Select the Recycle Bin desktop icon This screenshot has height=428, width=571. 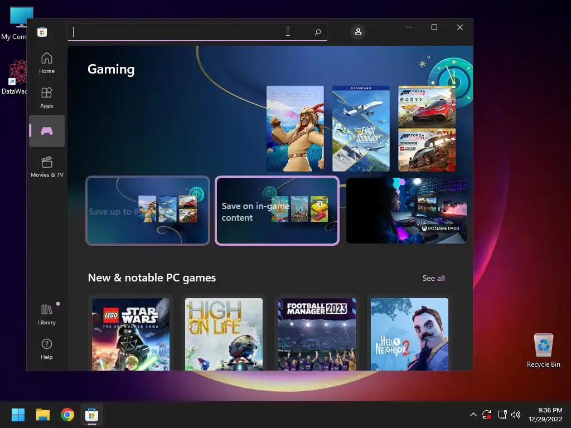(543, 351)
